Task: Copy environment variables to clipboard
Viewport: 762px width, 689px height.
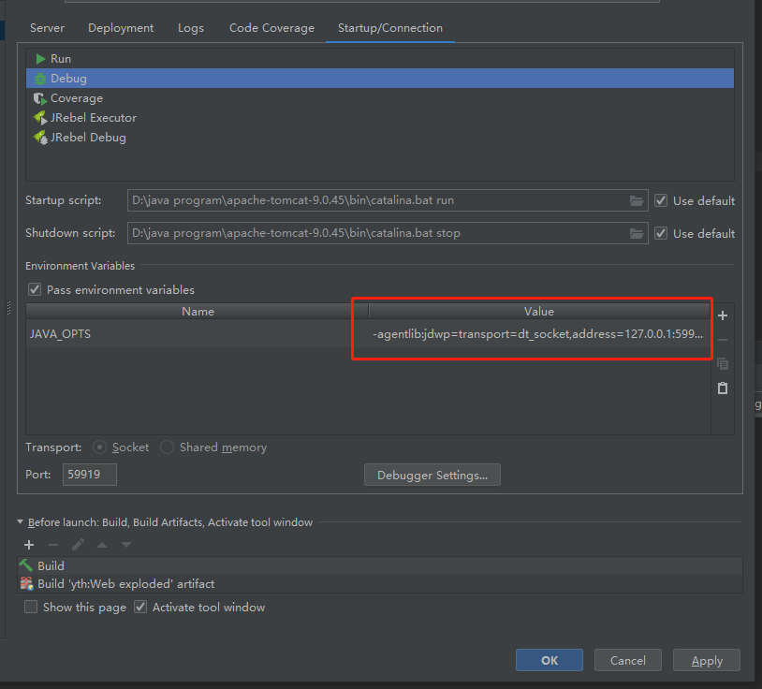Action: [x=722, y=364]
